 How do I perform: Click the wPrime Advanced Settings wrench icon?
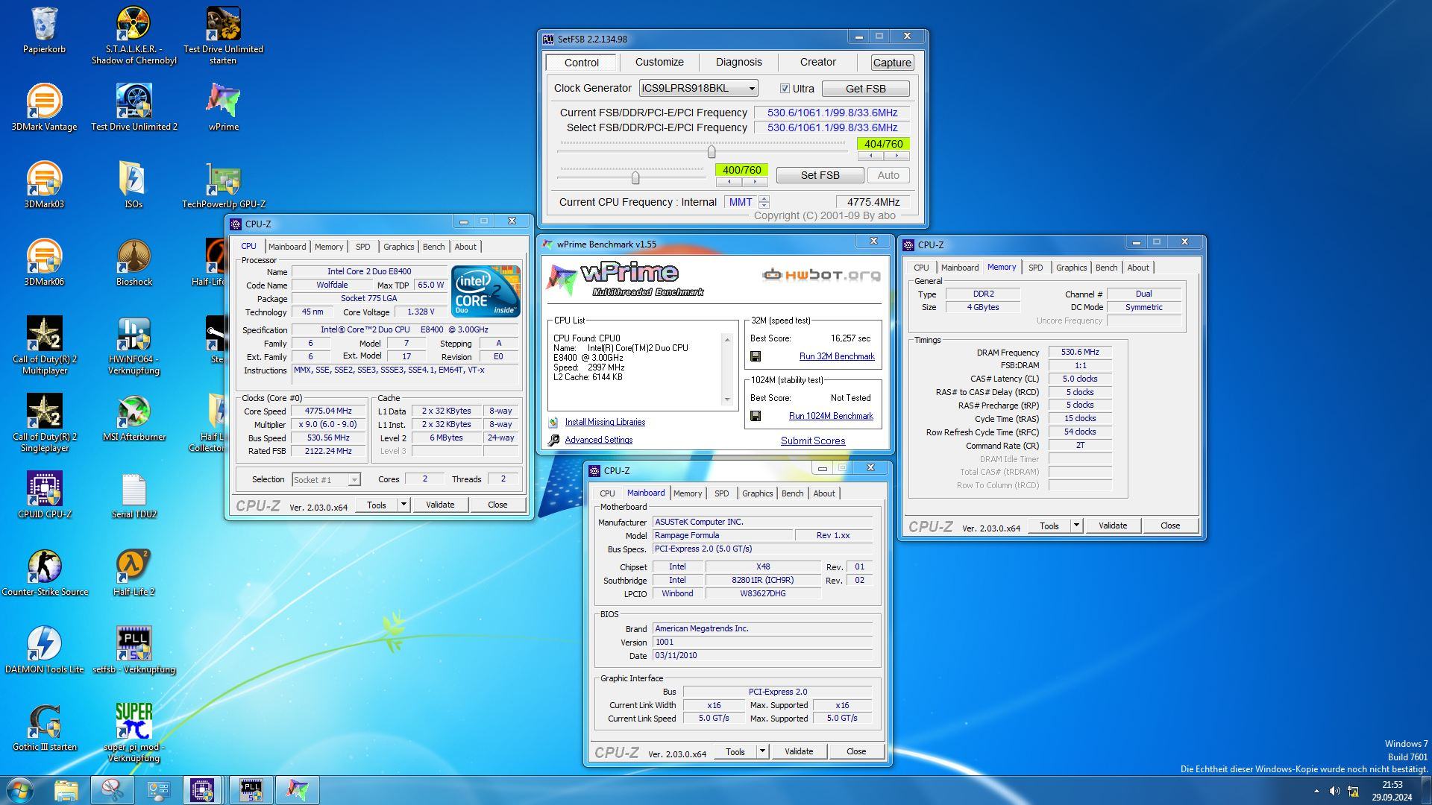click(553, 441)
